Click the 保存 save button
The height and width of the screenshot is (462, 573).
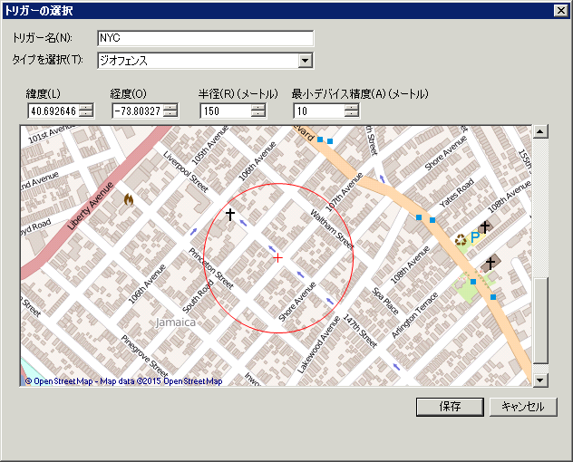click(450, 407)
